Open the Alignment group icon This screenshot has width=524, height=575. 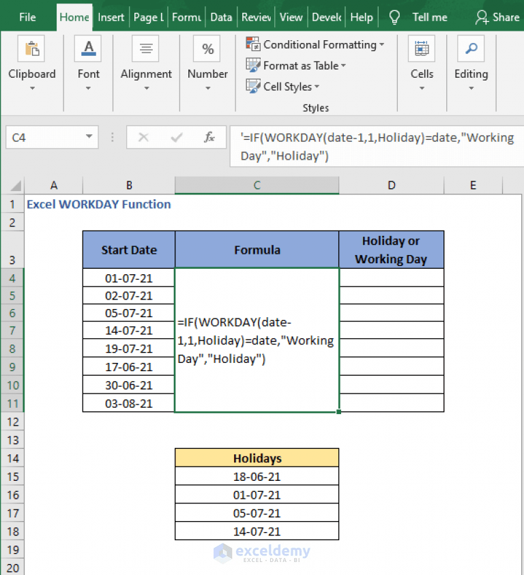pyautogui.click(x=146, y=48)
